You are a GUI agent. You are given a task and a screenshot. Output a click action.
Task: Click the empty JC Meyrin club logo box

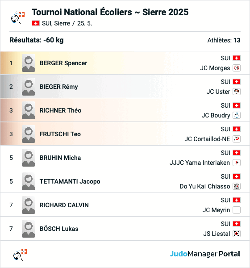237,210
